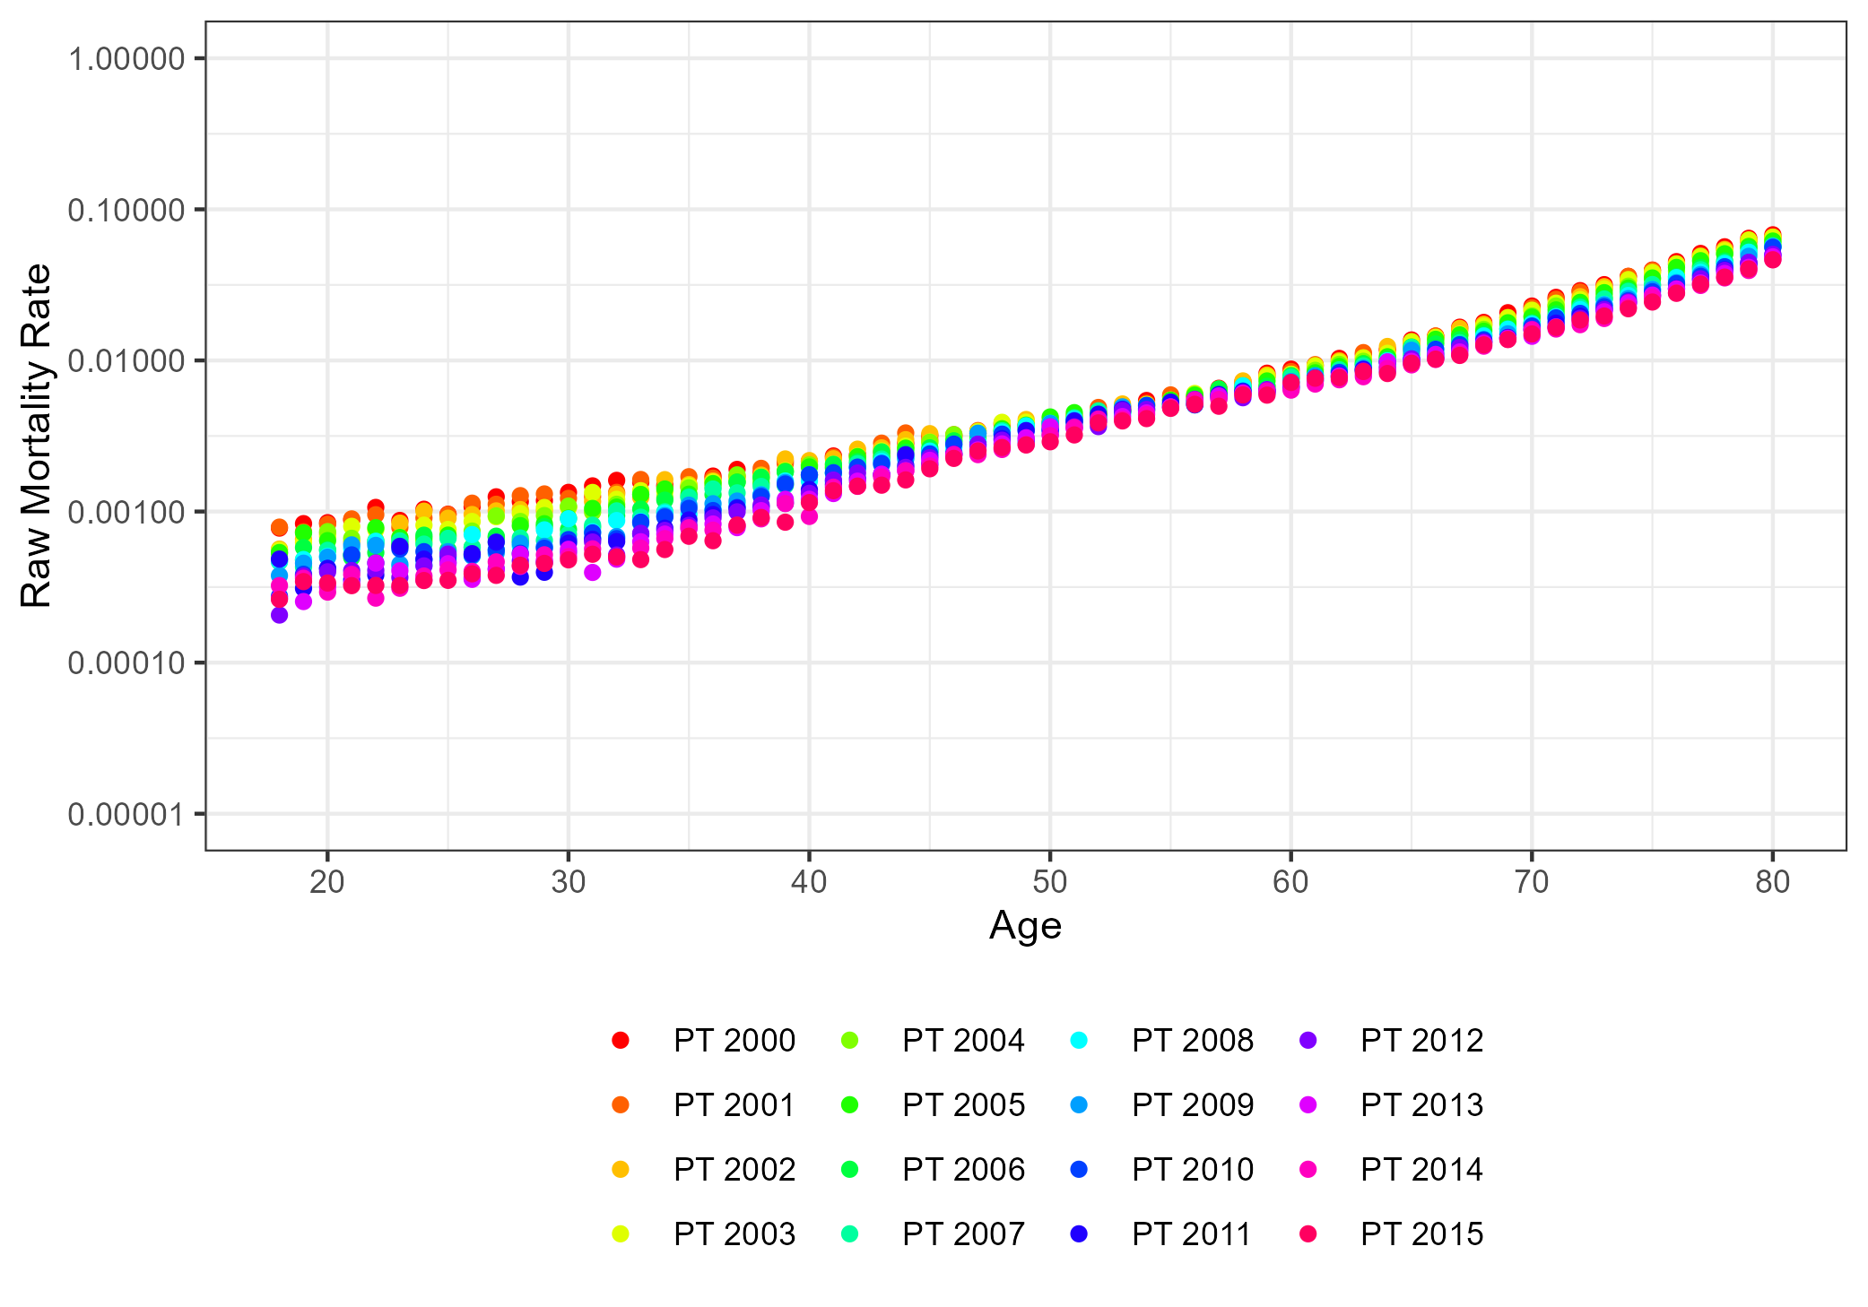Click the x-axis tick label 40
The height and width of the screenshot is (1307, 1868).
click(809, 882)
